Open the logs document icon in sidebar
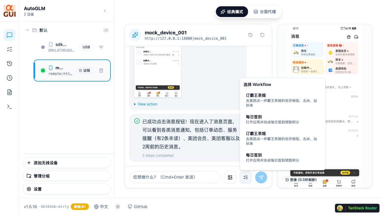This screenshot has height=215, width=382. tap(10, 92)
